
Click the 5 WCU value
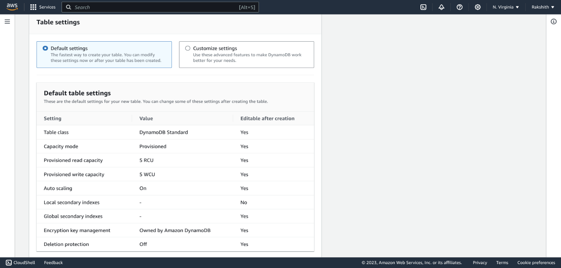[x=147, y=174]
